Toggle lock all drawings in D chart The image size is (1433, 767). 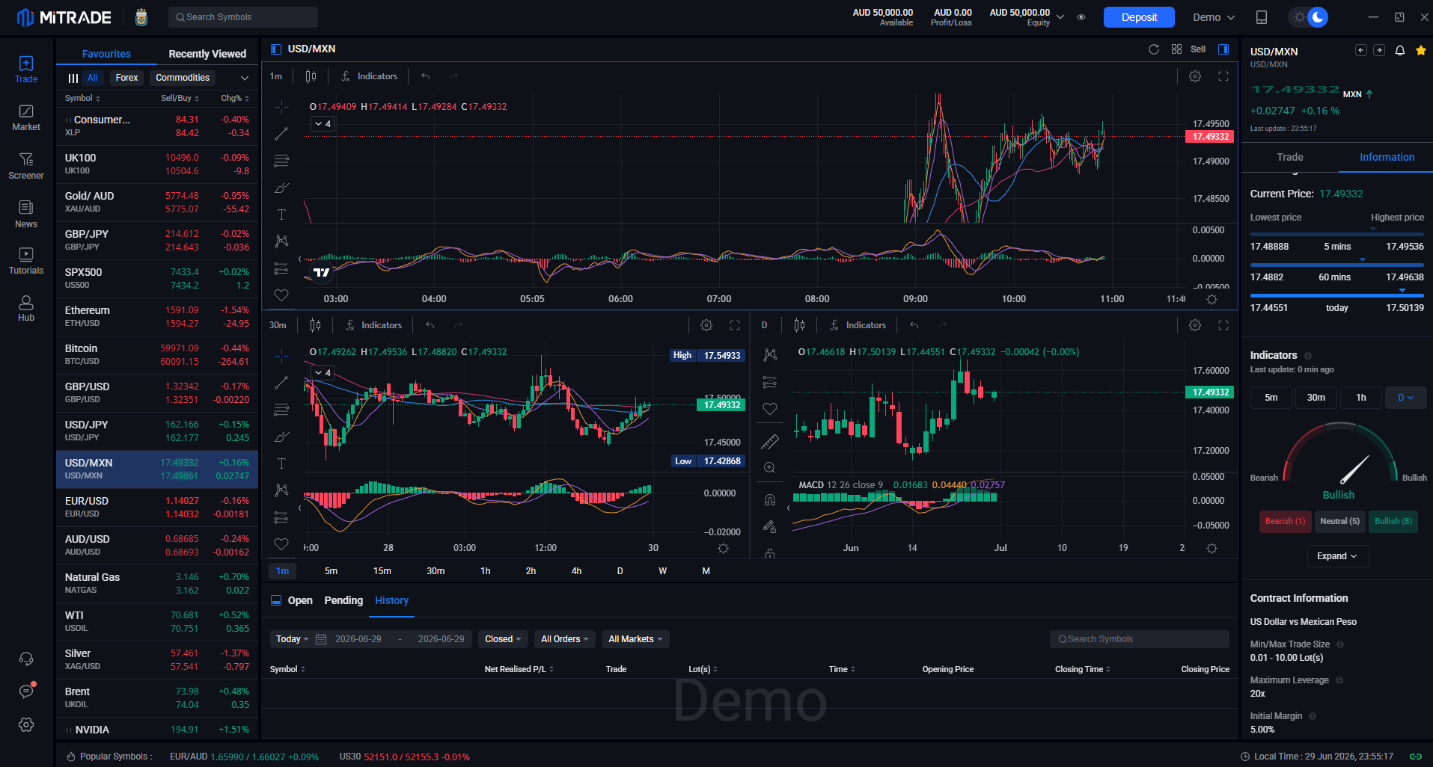(770, 554)
